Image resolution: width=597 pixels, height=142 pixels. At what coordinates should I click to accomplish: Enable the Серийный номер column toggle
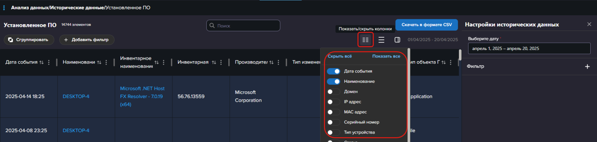(334, 122)
